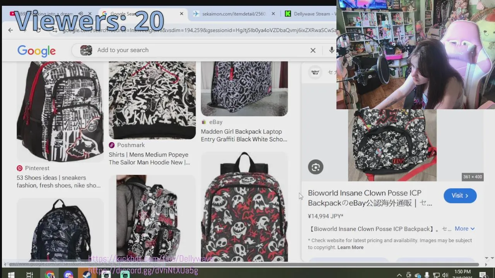The height and width of the screenshot is (278, 495).
Task: Click the microphone tray icon
Action: point(427,275)
